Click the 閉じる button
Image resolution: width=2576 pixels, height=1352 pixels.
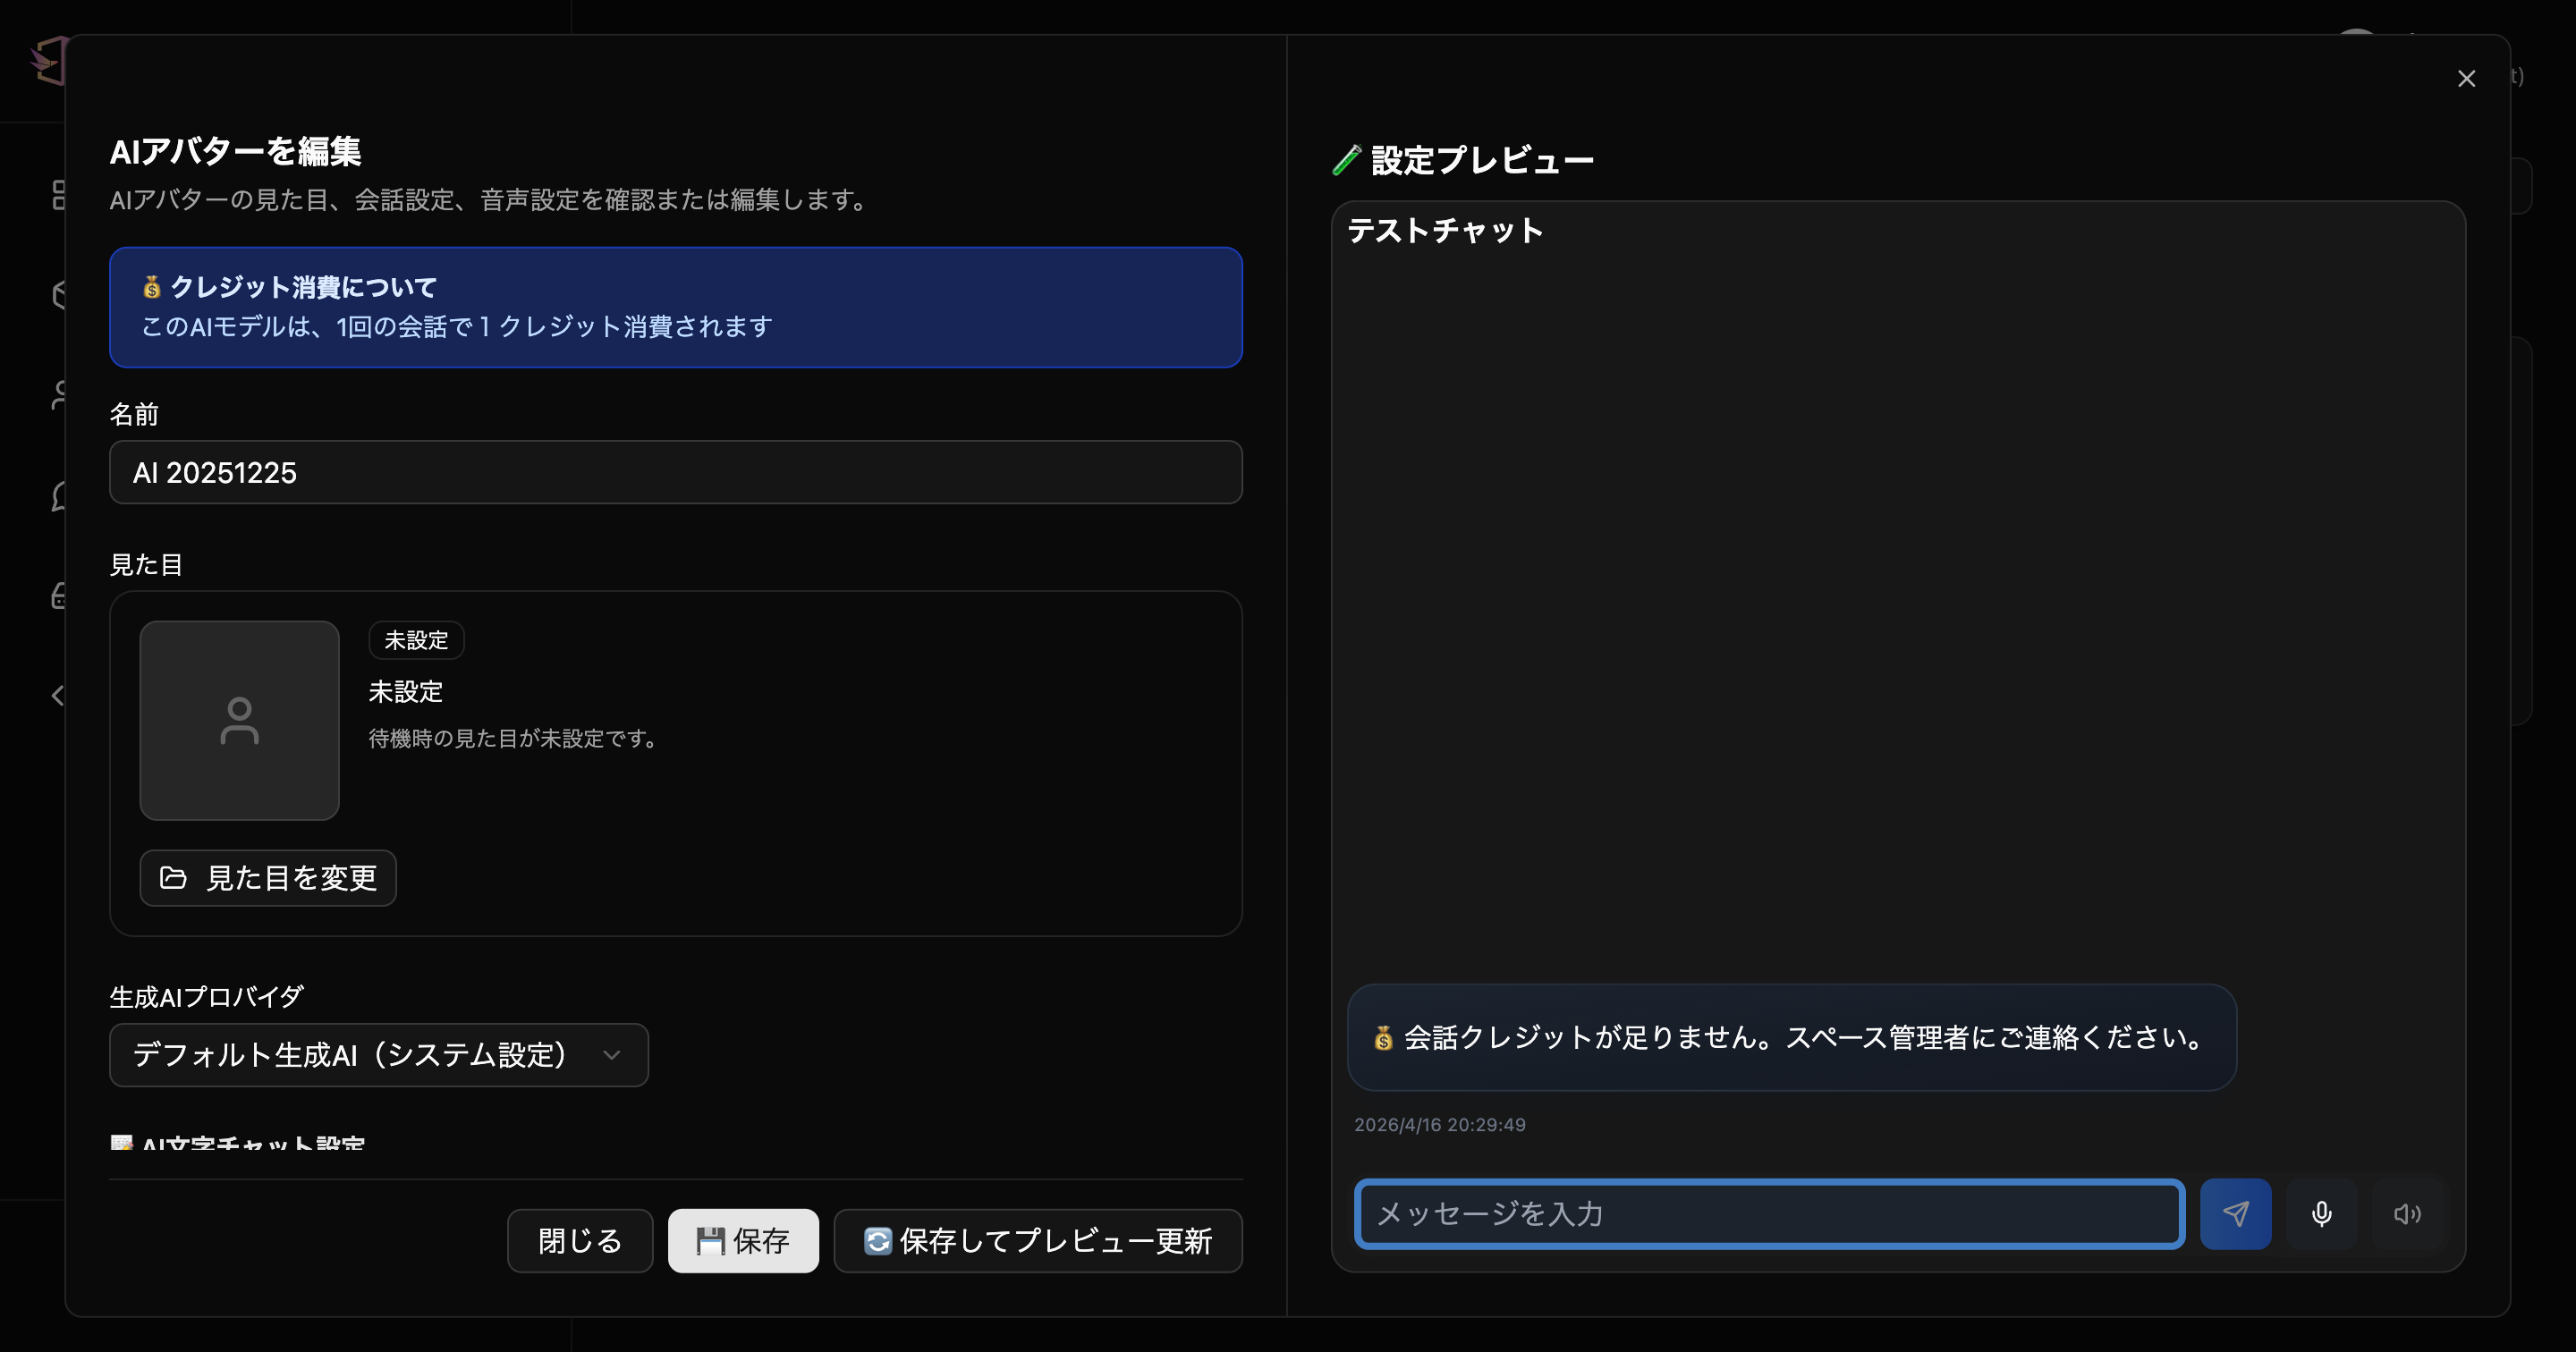tap(580, 1241)
